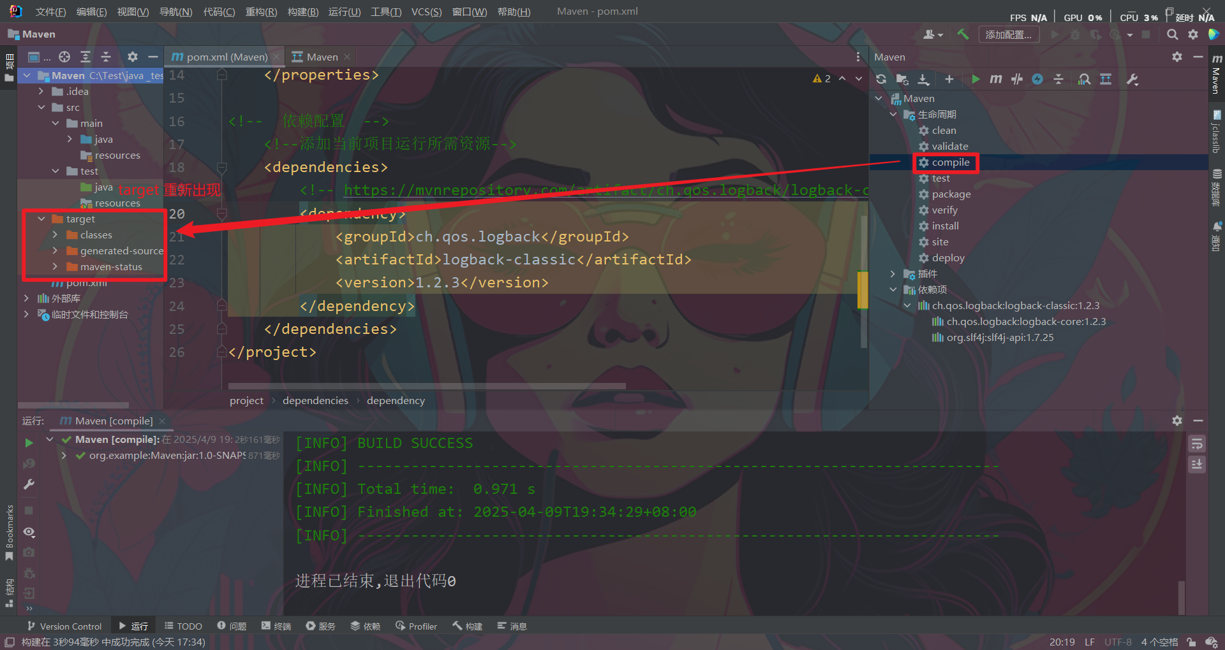Viewport: 1225px width, 650px height.
Task: Execute Maven goal m icon
Action: click(996, 79)
